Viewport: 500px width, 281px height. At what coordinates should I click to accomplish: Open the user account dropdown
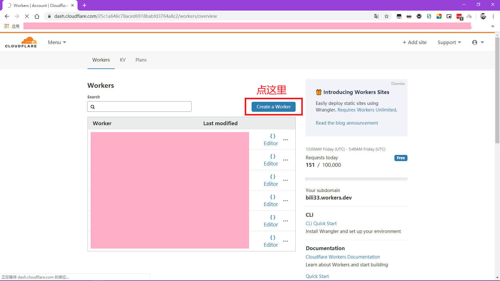[x=477, y=42]
